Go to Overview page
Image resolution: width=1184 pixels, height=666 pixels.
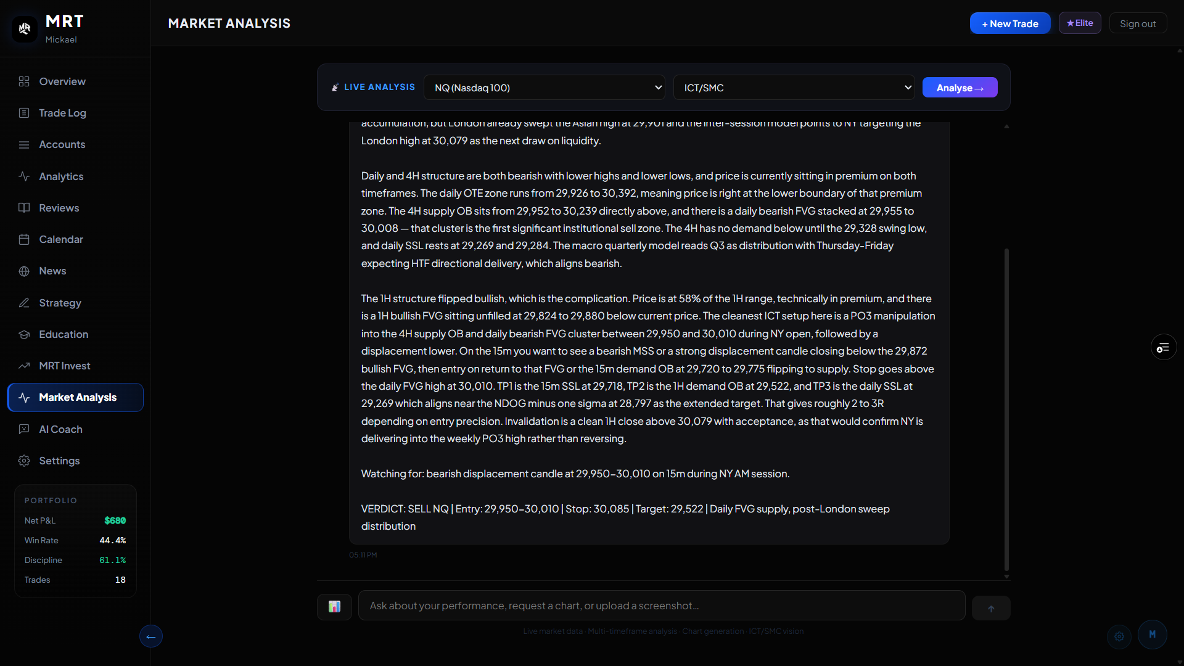(x=75, y=81)
